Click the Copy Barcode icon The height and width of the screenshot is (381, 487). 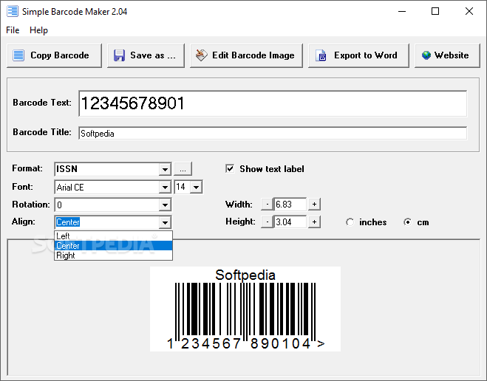click(x=18, y=55)
